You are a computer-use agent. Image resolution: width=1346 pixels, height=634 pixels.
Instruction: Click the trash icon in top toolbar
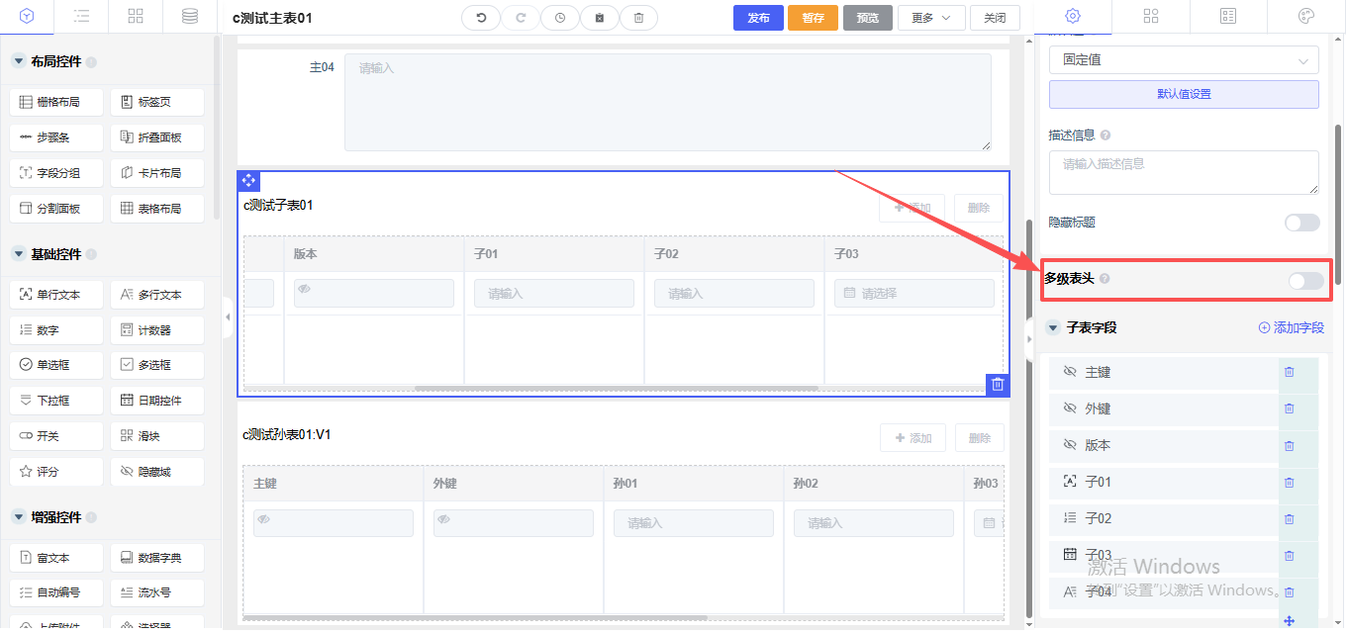point(638,18)
